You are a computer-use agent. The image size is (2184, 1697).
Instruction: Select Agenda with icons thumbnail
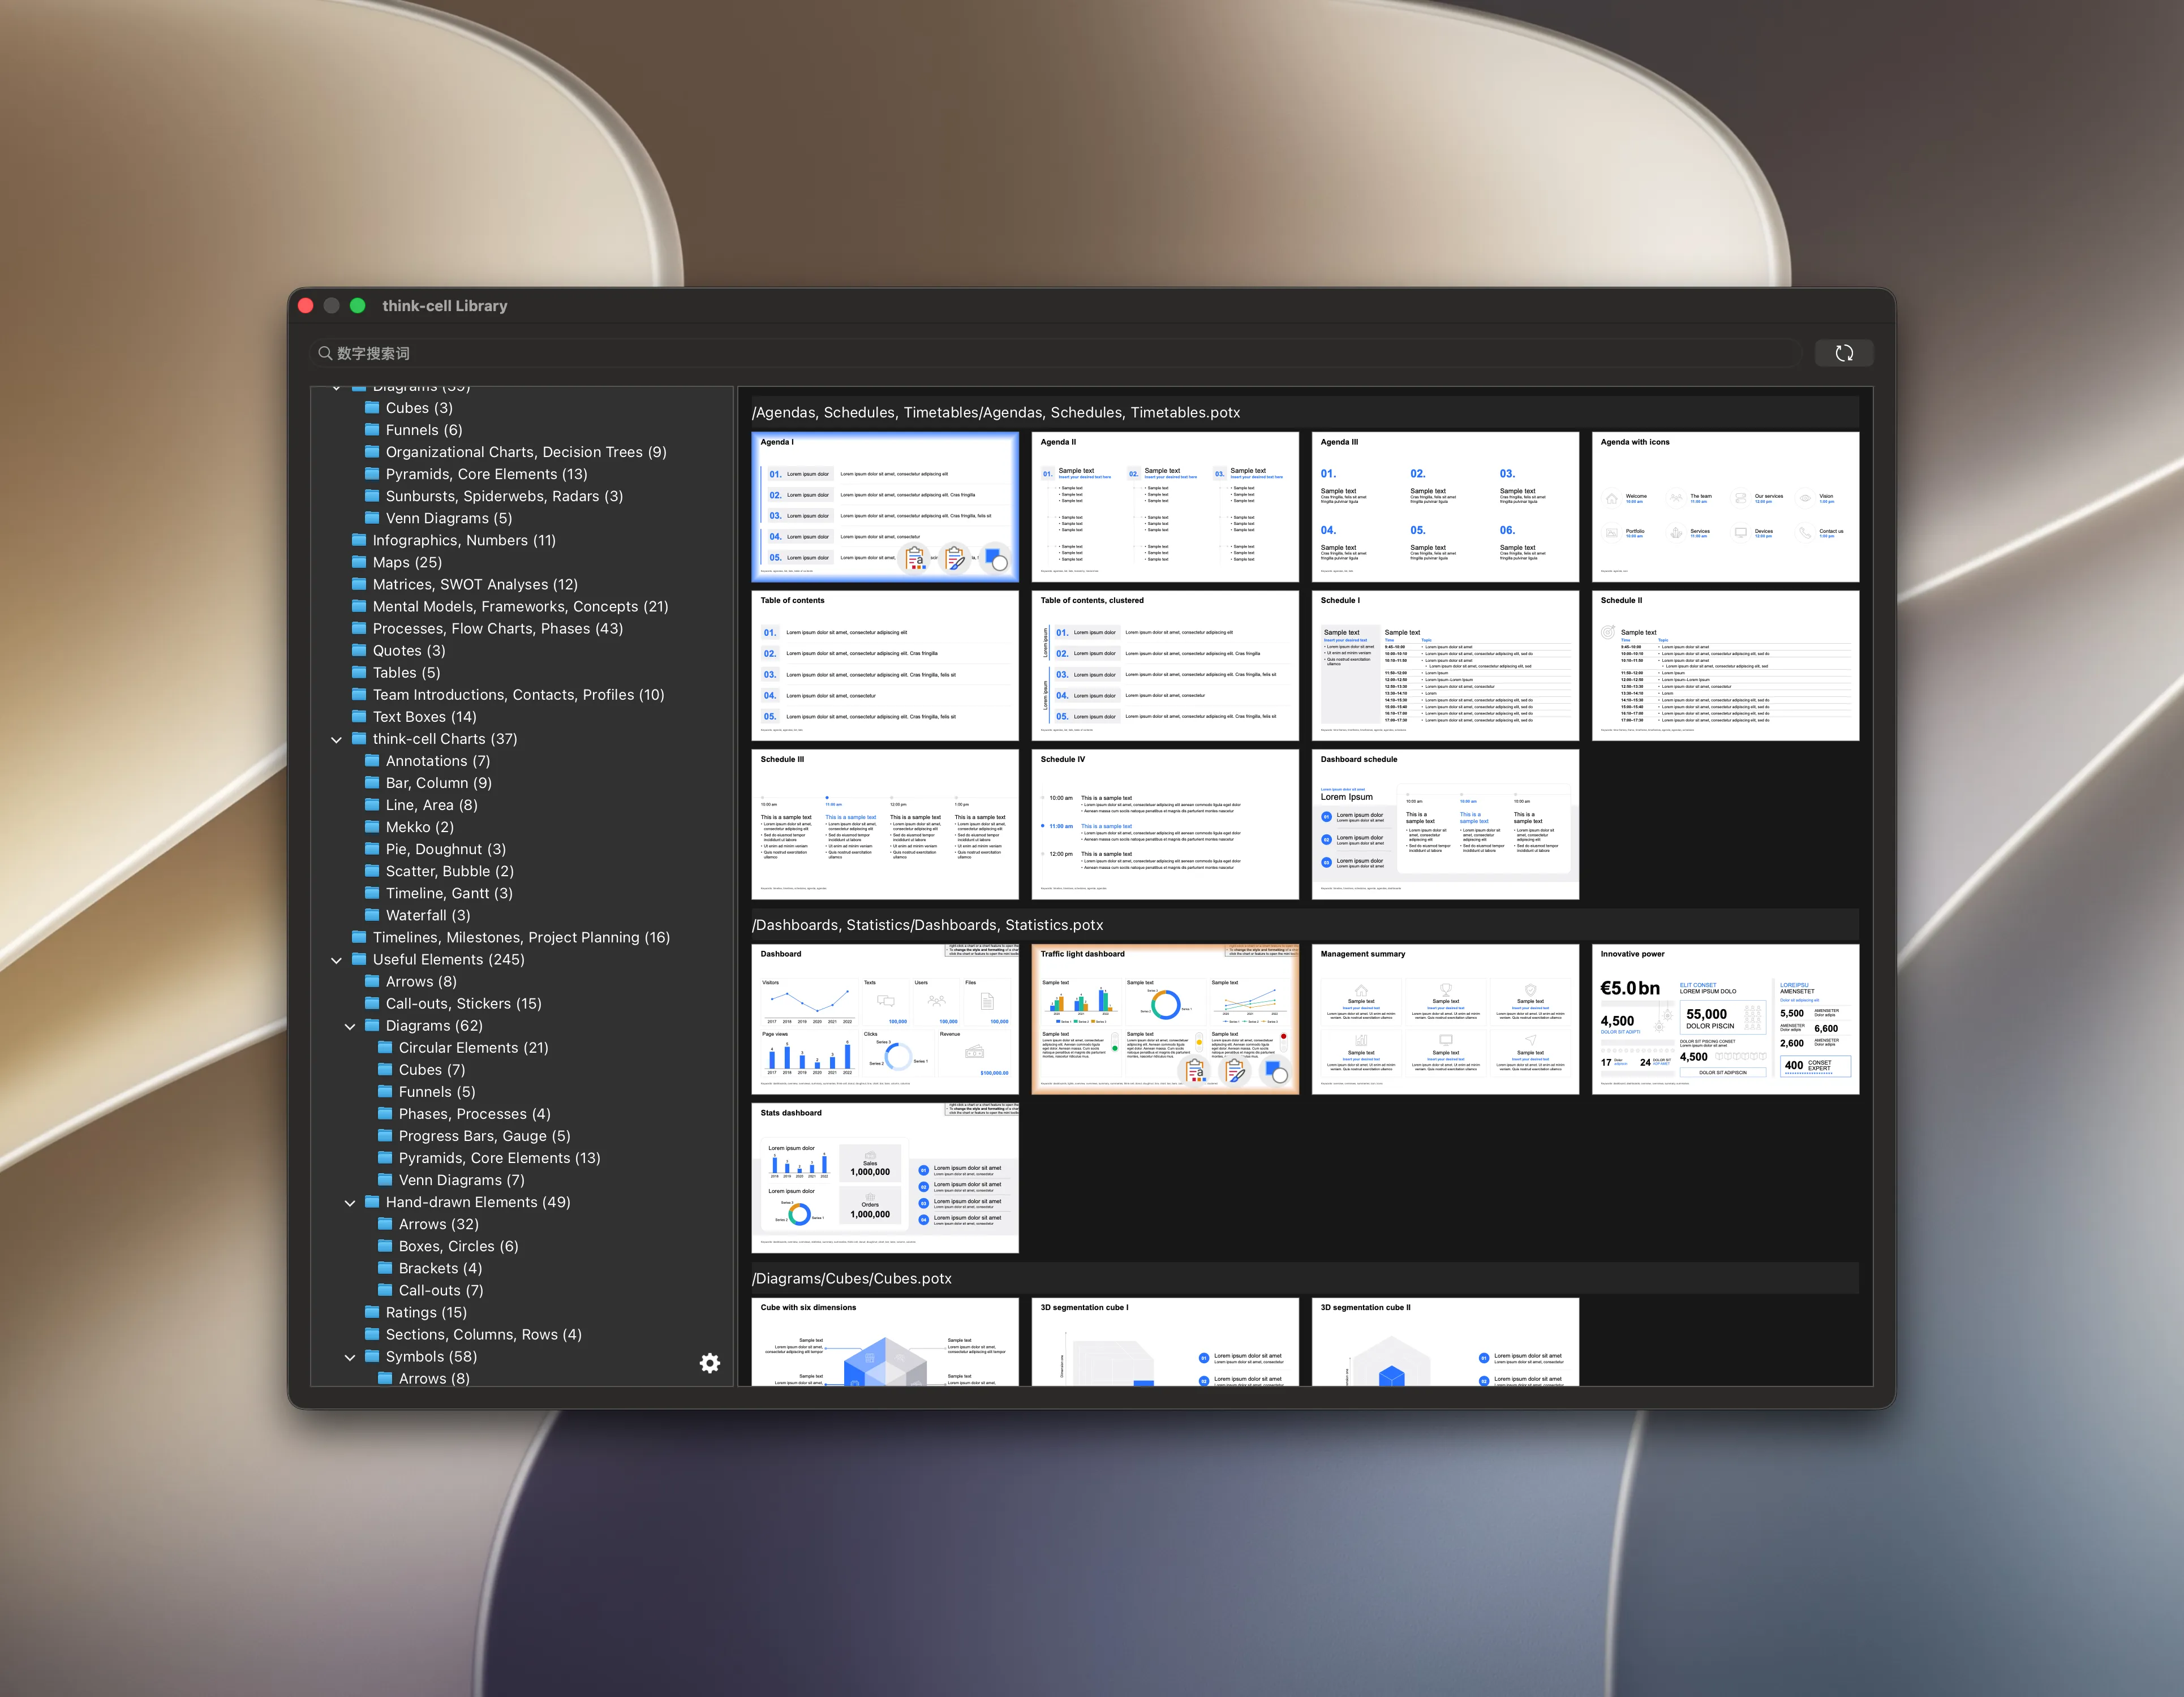1725,507
